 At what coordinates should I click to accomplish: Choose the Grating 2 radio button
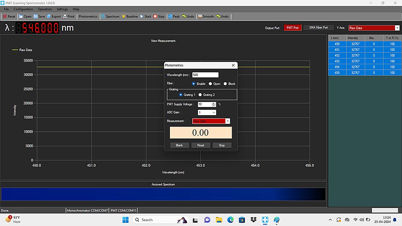[x=200, y=95]
